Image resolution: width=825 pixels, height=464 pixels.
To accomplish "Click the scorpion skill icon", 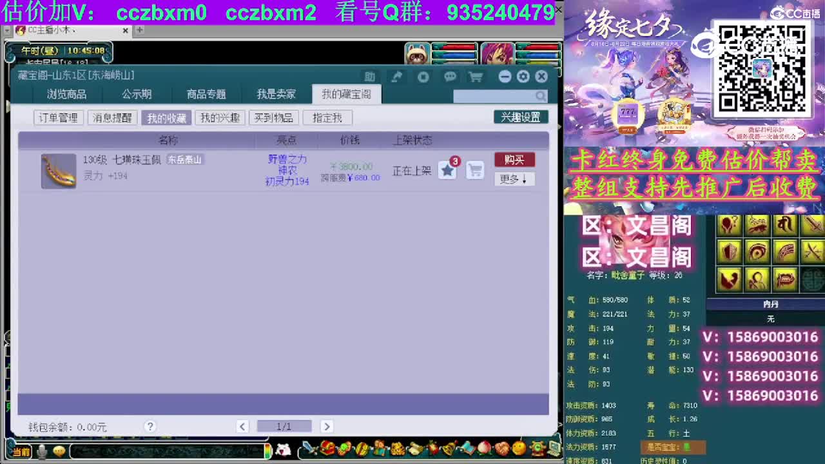I will 757,224.
